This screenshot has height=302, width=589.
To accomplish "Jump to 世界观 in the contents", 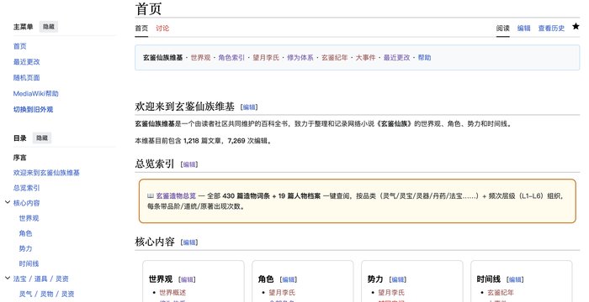I will click(x=29, y=218).
